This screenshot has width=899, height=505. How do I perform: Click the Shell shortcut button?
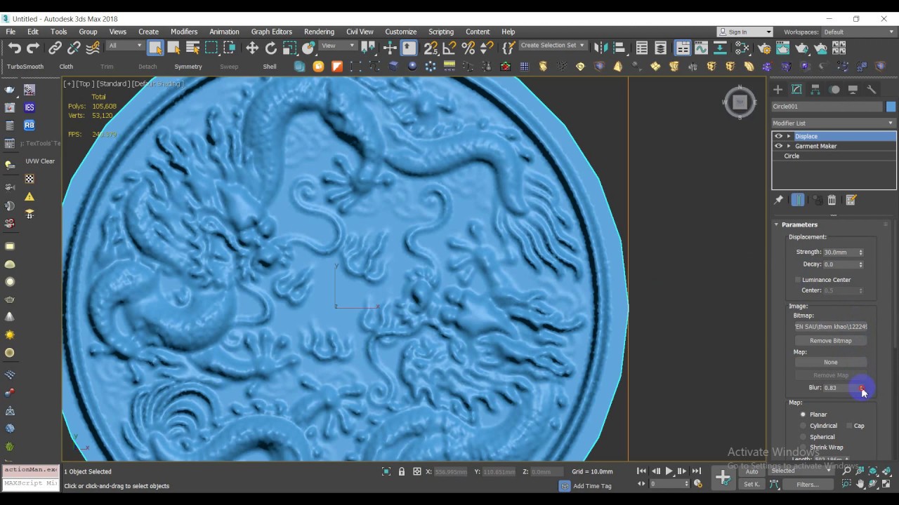pyautogui.click(x=270, y=67)
